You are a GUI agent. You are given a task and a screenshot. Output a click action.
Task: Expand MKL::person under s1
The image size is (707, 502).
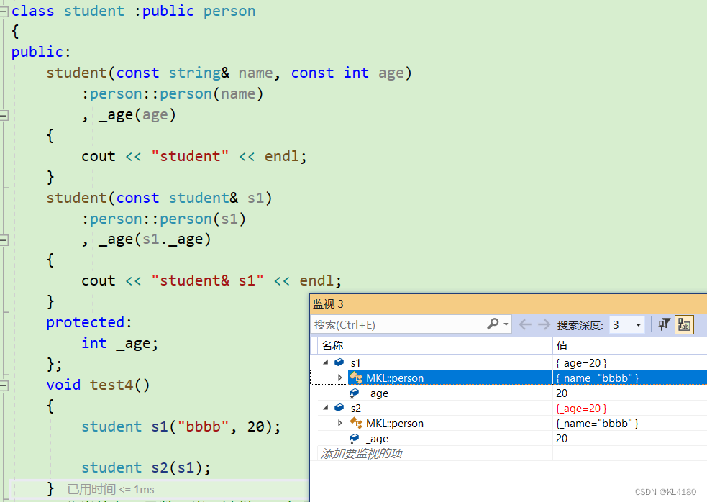[340, 378]
